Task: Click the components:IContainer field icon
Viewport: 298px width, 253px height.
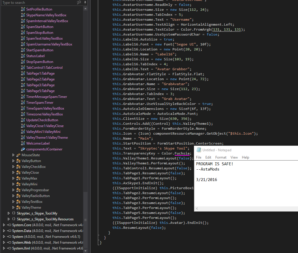Action: [23, 149]
